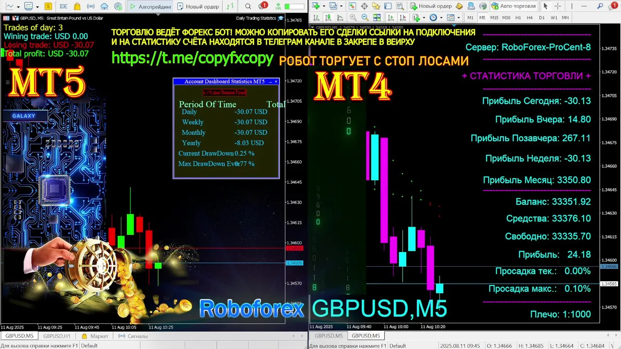
Task: Open the Navigator star-folder icon in MT4
Action: click(x=376, y=6)
